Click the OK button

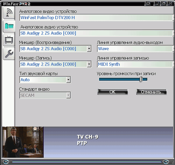pyautogui.click(x=113, y=92)
